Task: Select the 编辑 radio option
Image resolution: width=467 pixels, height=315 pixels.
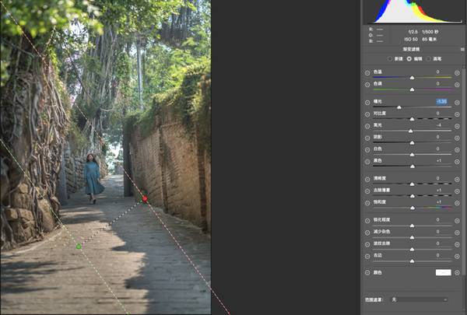Action: [410, 59]
